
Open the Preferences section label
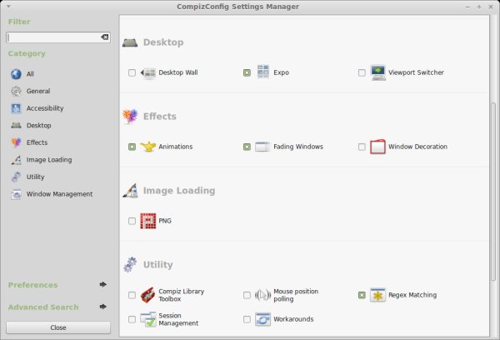point(32,285)
